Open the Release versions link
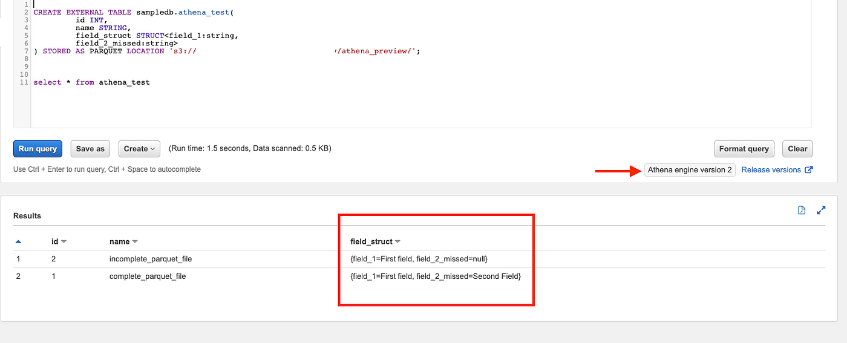The height and width of the screenshot is (343, 847). click(771, 170)
